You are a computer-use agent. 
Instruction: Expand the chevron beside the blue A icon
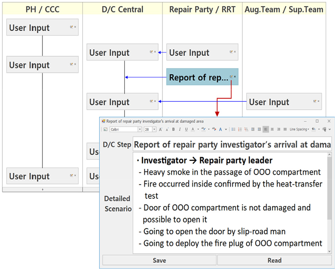pos(226,129)
